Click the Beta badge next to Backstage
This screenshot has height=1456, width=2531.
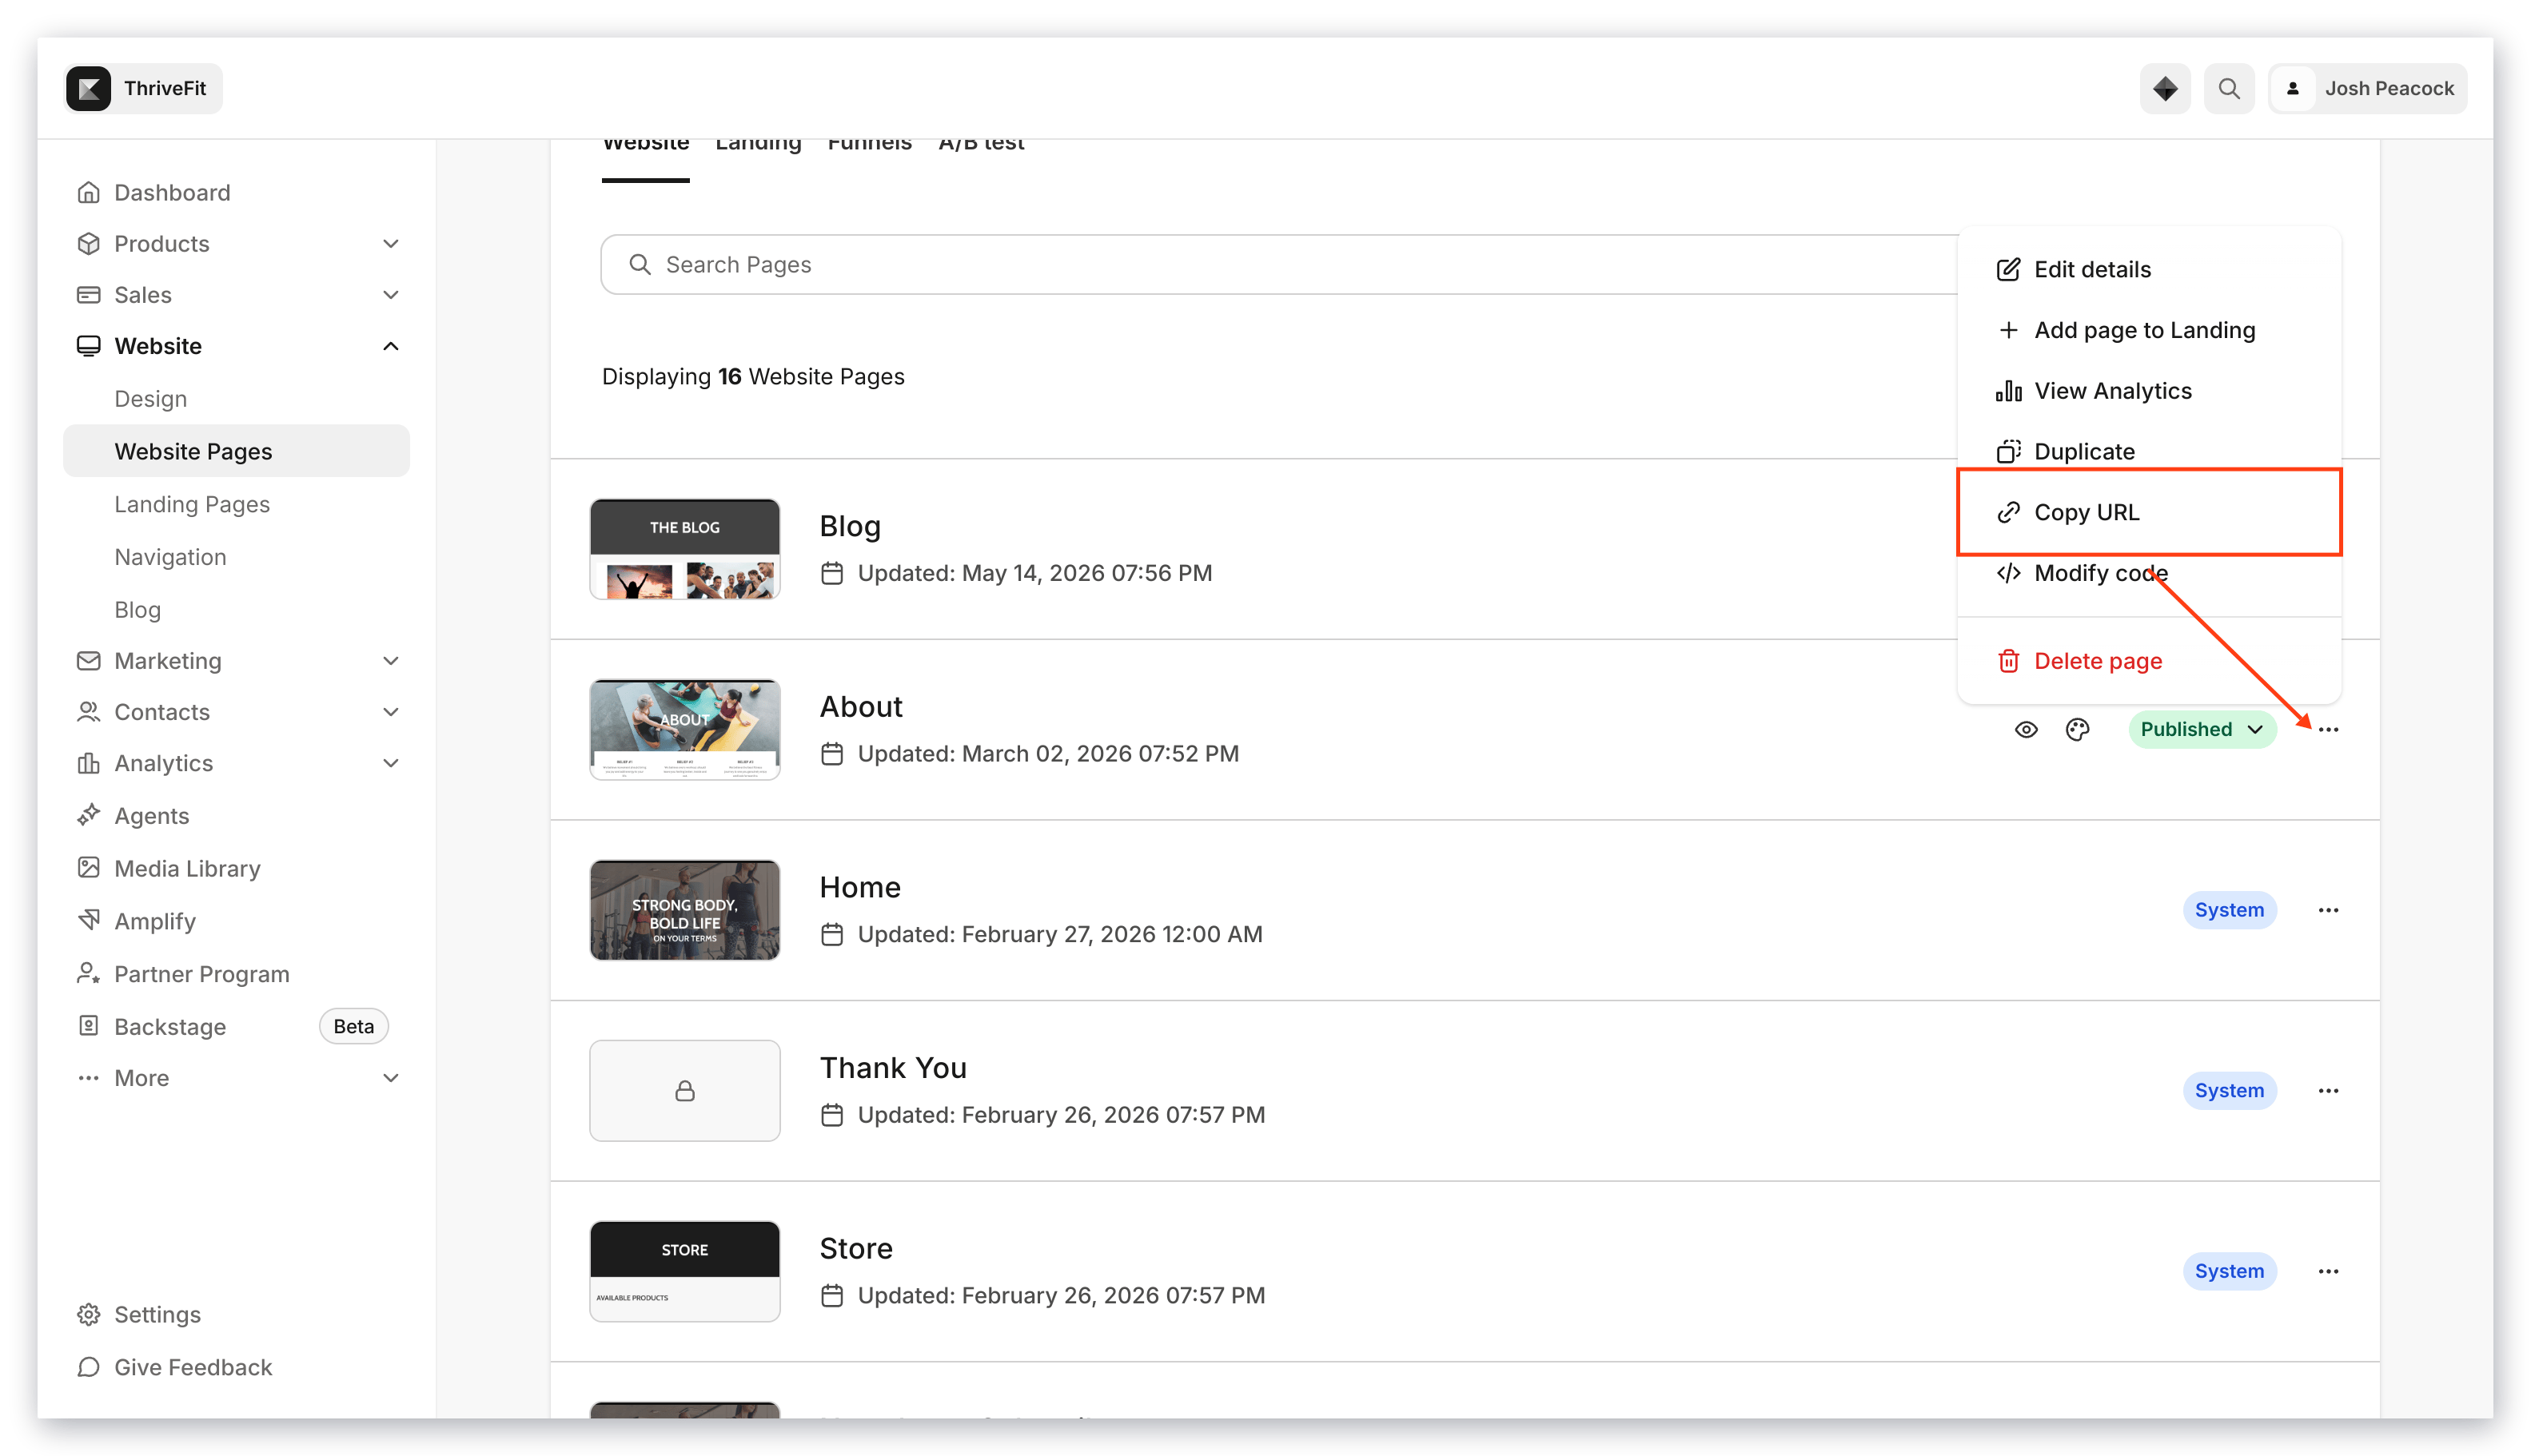[353, 1026]
